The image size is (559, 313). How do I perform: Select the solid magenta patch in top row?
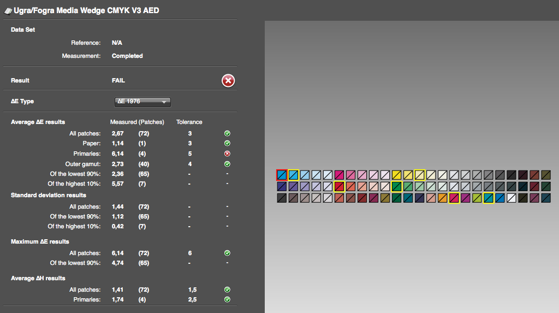(x=339, y=175)
